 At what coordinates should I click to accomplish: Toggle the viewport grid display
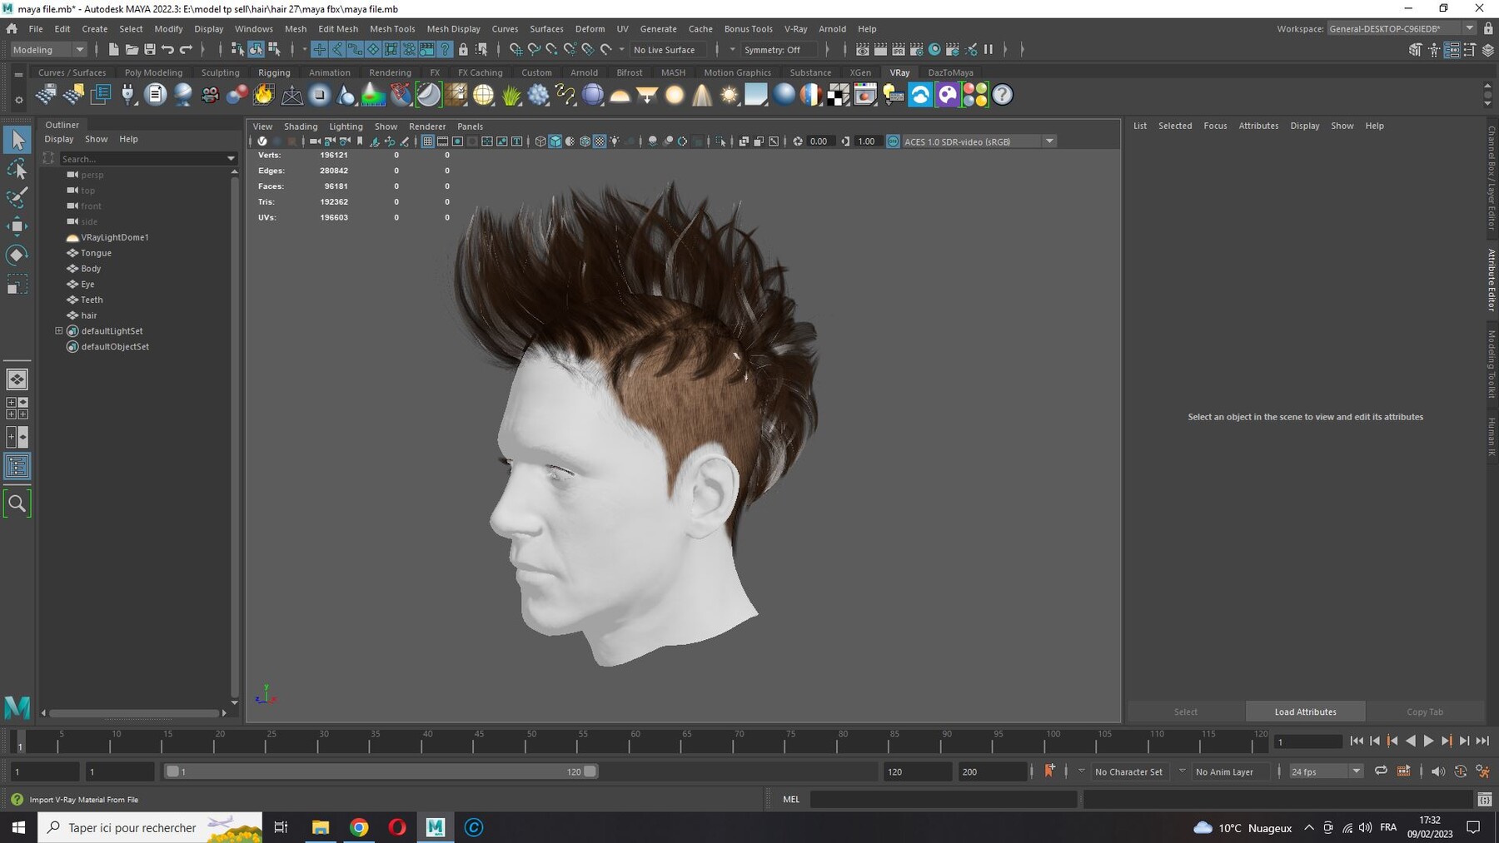[427, 141]
